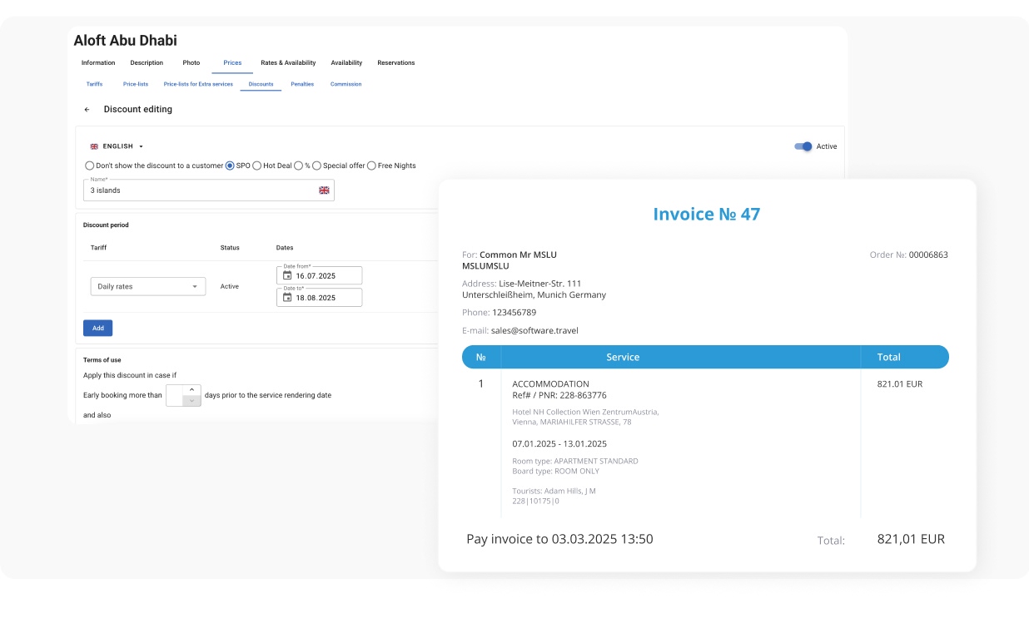This screenshot has width=1029, height=623.
Task: Click the back arrow beside Discount editing
Action: [87, 109]
